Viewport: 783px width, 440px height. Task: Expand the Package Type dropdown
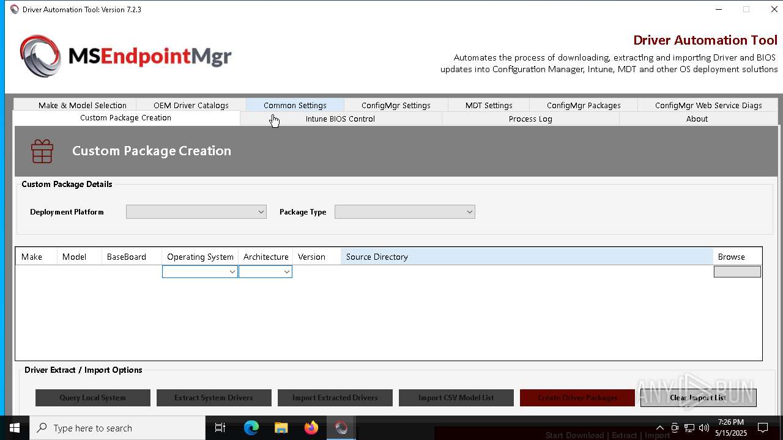(x=405, y=211)
